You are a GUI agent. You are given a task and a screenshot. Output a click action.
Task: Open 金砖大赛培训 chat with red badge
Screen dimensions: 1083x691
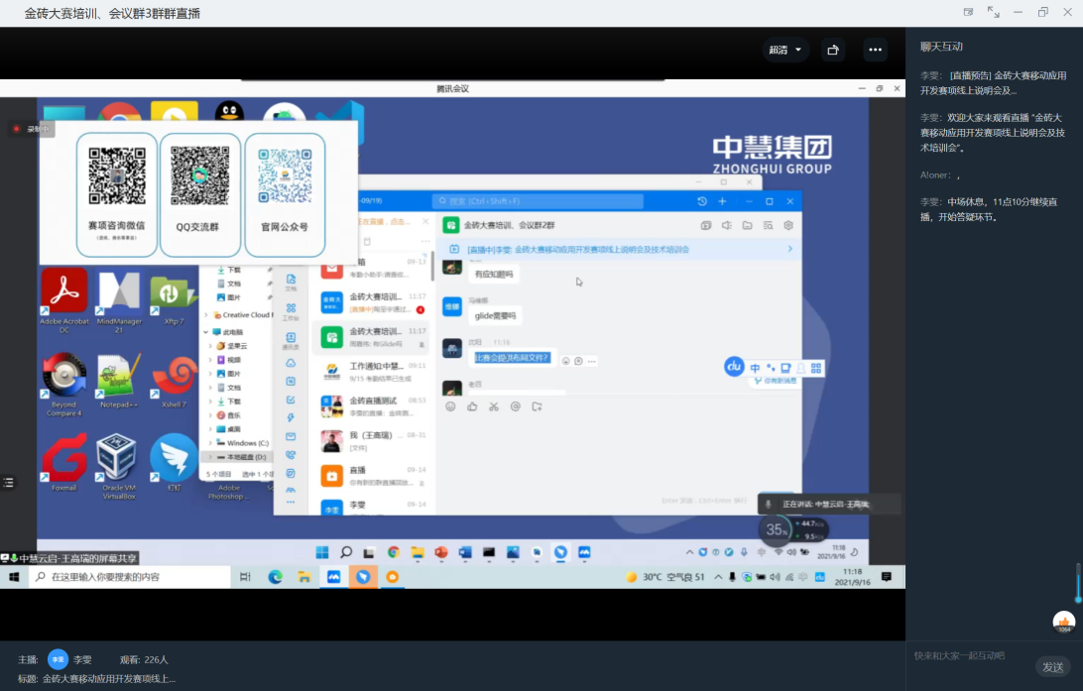[372, 302]
